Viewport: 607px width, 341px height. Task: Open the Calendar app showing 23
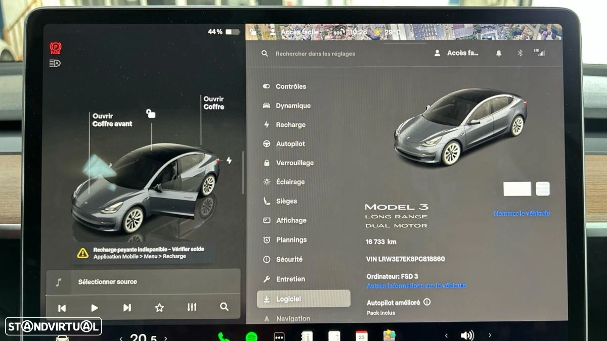(362, 336)
